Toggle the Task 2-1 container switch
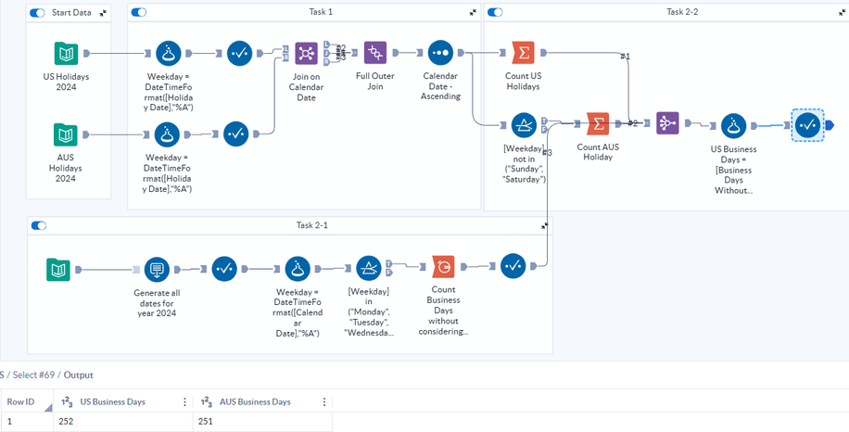849x432 pixels. pos(39,225)
